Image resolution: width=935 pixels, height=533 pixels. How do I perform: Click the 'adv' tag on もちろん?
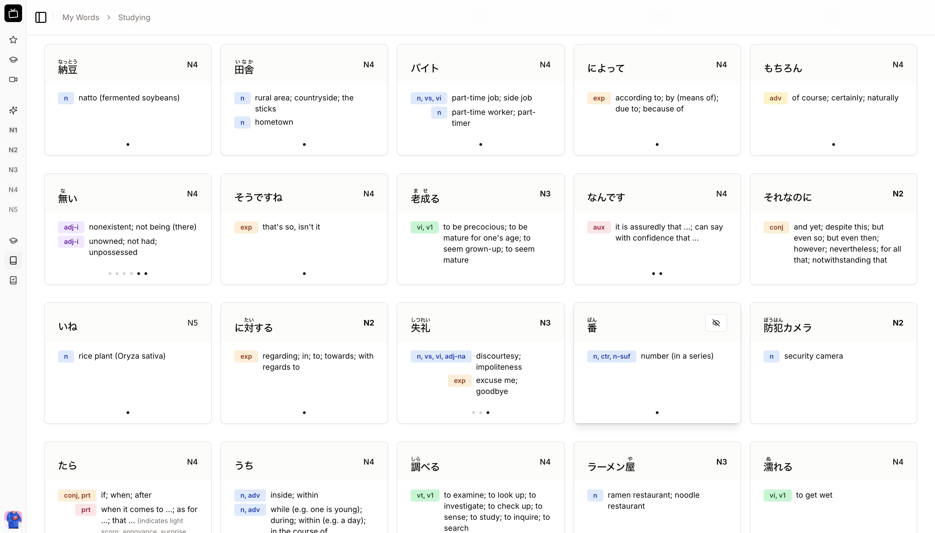click(775, 98)
